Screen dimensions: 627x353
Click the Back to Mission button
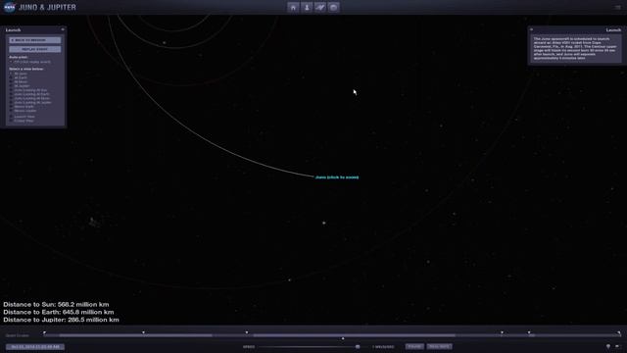click(x=35, y=40)
